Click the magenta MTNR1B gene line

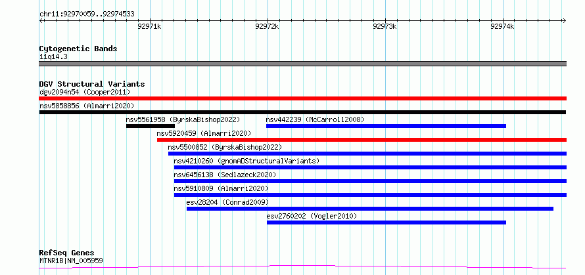tap(302, 267)
